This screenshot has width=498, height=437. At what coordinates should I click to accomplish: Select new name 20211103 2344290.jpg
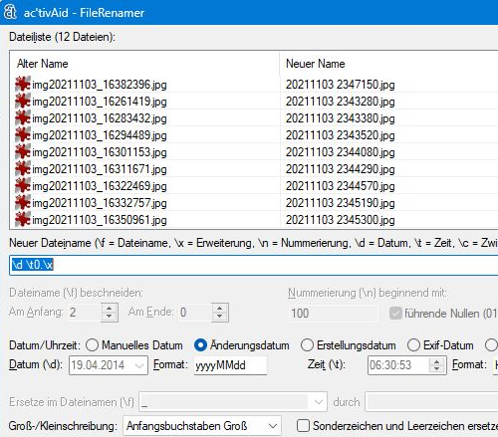point(341,169)
